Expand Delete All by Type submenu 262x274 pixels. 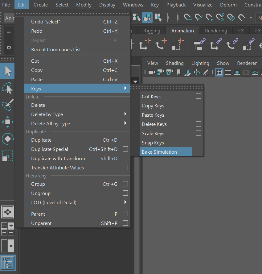pyautogui.click(x=77, y=123)
